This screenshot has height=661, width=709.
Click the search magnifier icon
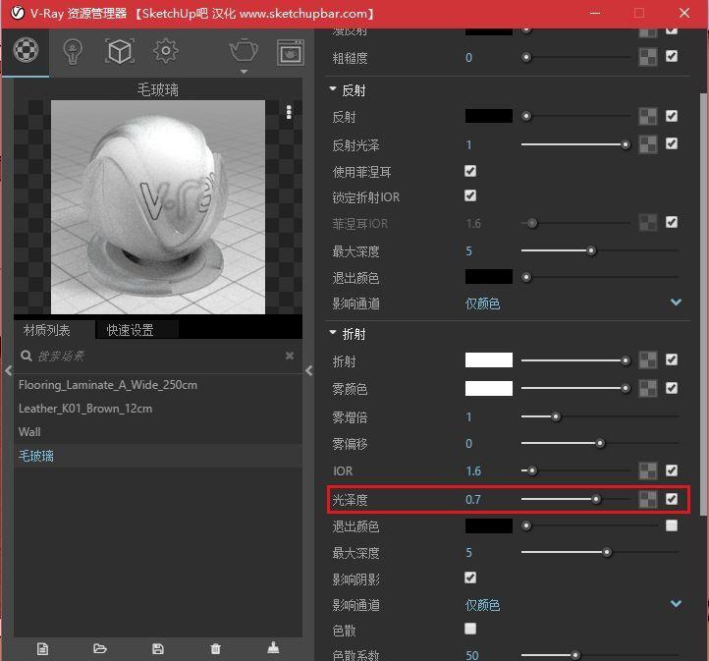pos(27,356)
